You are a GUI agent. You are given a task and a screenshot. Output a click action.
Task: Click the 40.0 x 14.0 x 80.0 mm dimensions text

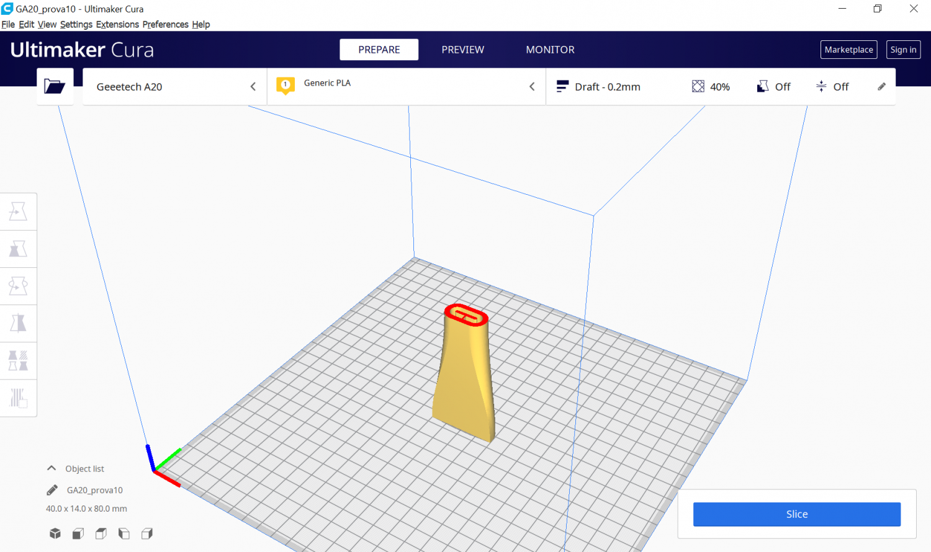86,509
